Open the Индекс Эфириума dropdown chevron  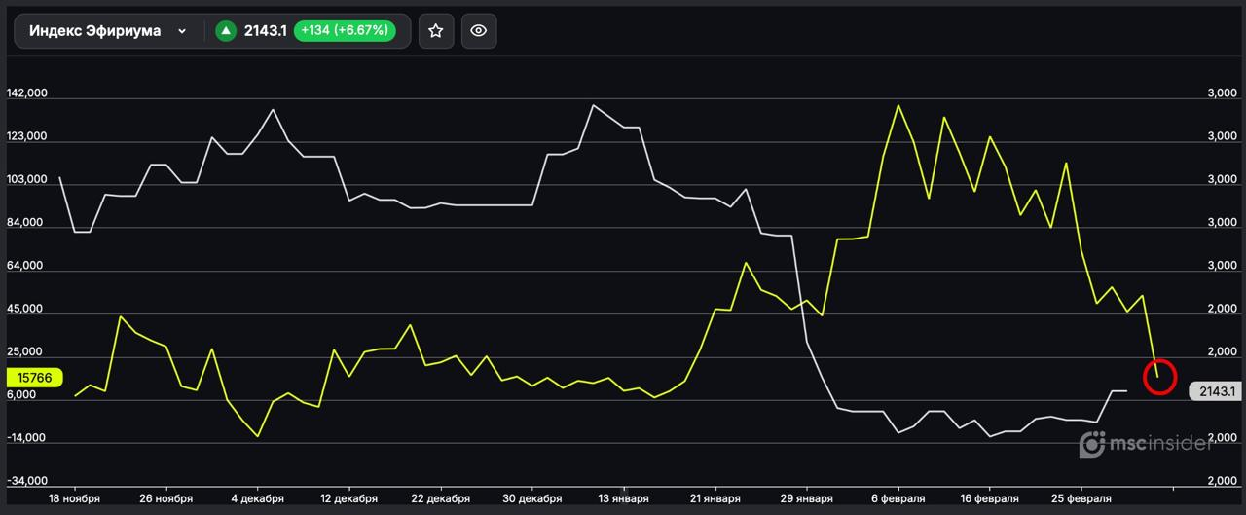point(182,31)
